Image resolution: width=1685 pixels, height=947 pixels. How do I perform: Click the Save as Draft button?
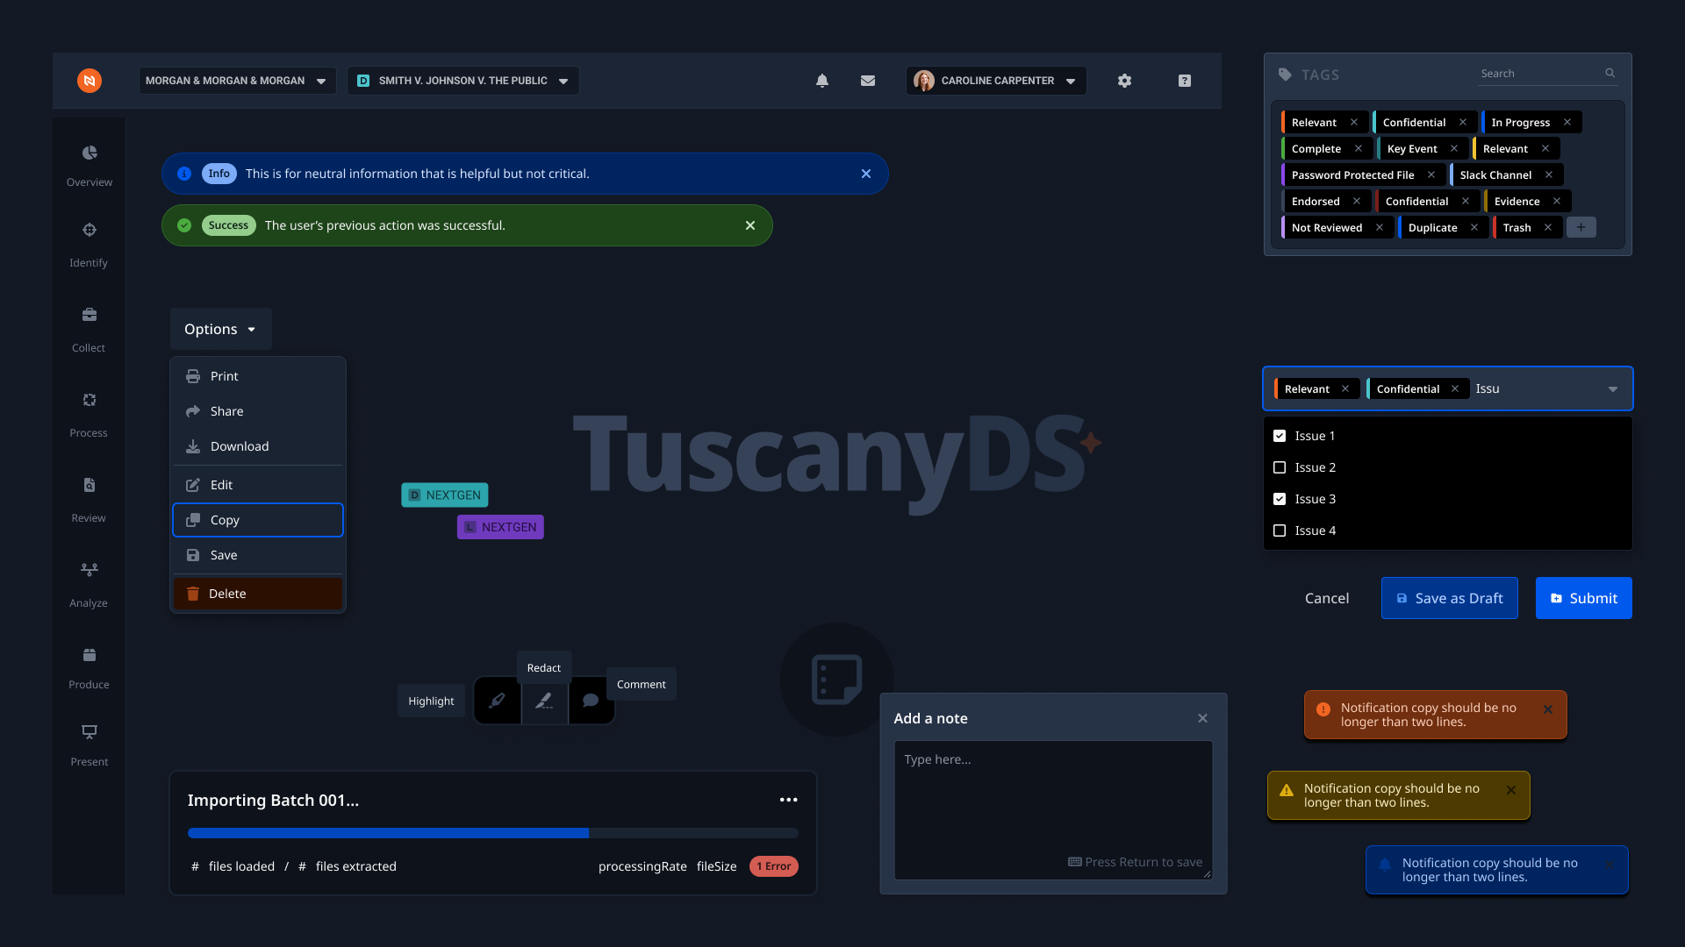click(1450, 598)
